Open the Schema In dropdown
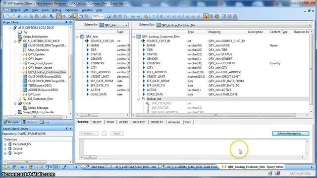 pos(126,25)
